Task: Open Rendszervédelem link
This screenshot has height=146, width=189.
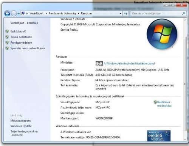Action: [x=21, y=42]
